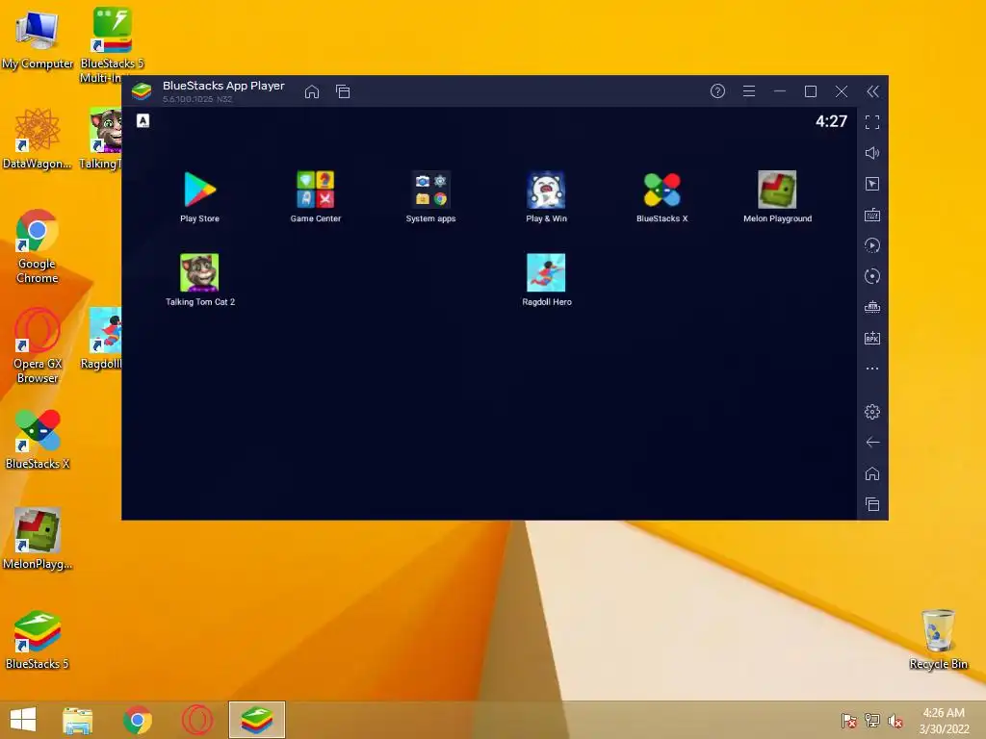
Task: Open BlueStacks help question mark icon
Action: (x=717, y=91)
